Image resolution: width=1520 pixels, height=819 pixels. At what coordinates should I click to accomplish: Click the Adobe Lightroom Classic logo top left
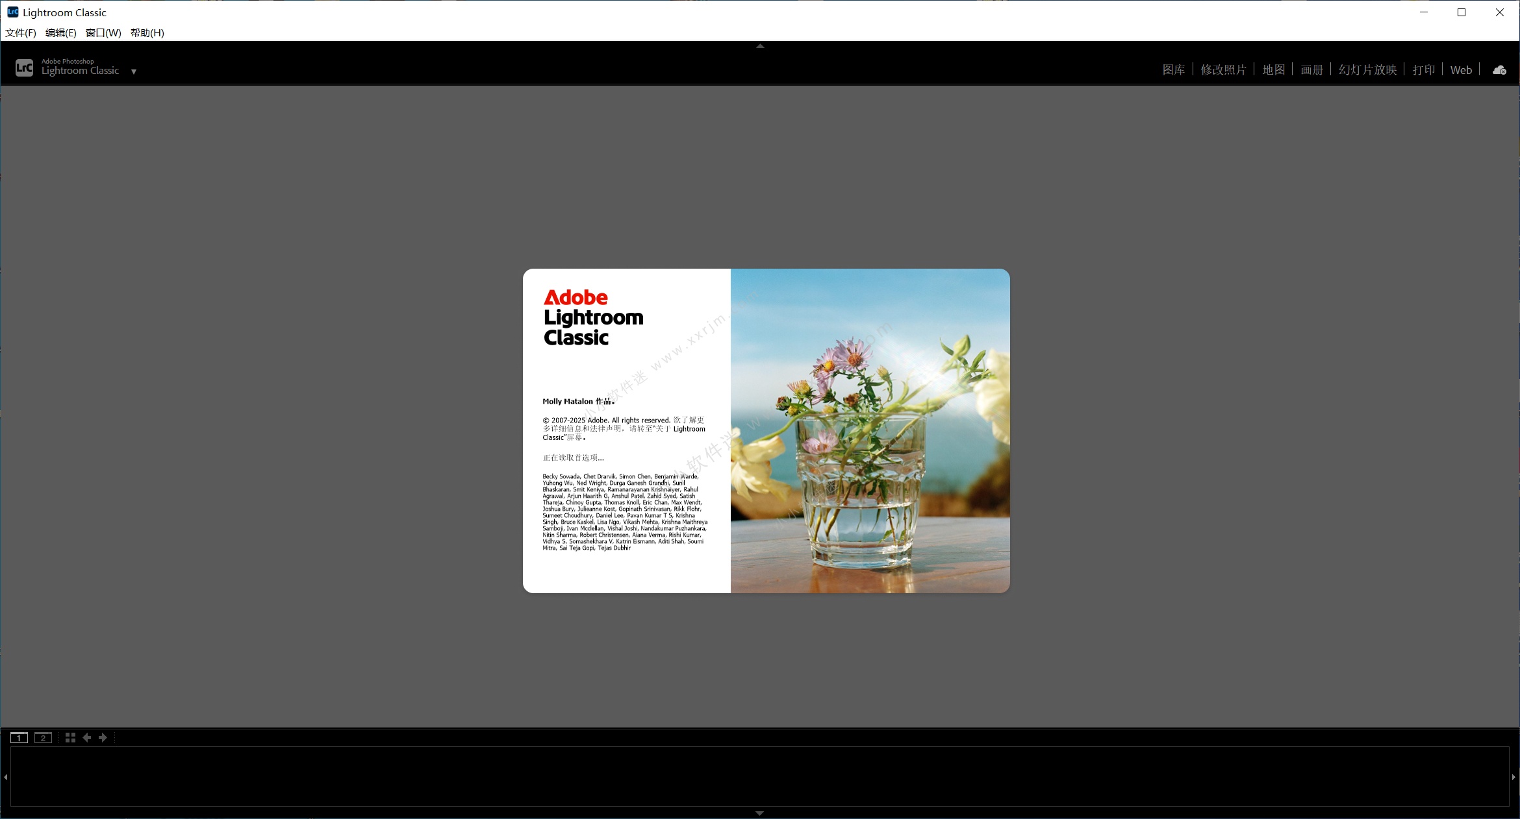click(24, 67)
